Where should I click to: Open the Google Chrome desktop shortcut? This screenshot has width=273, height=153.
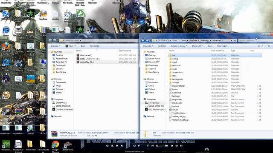coord(55,146)
